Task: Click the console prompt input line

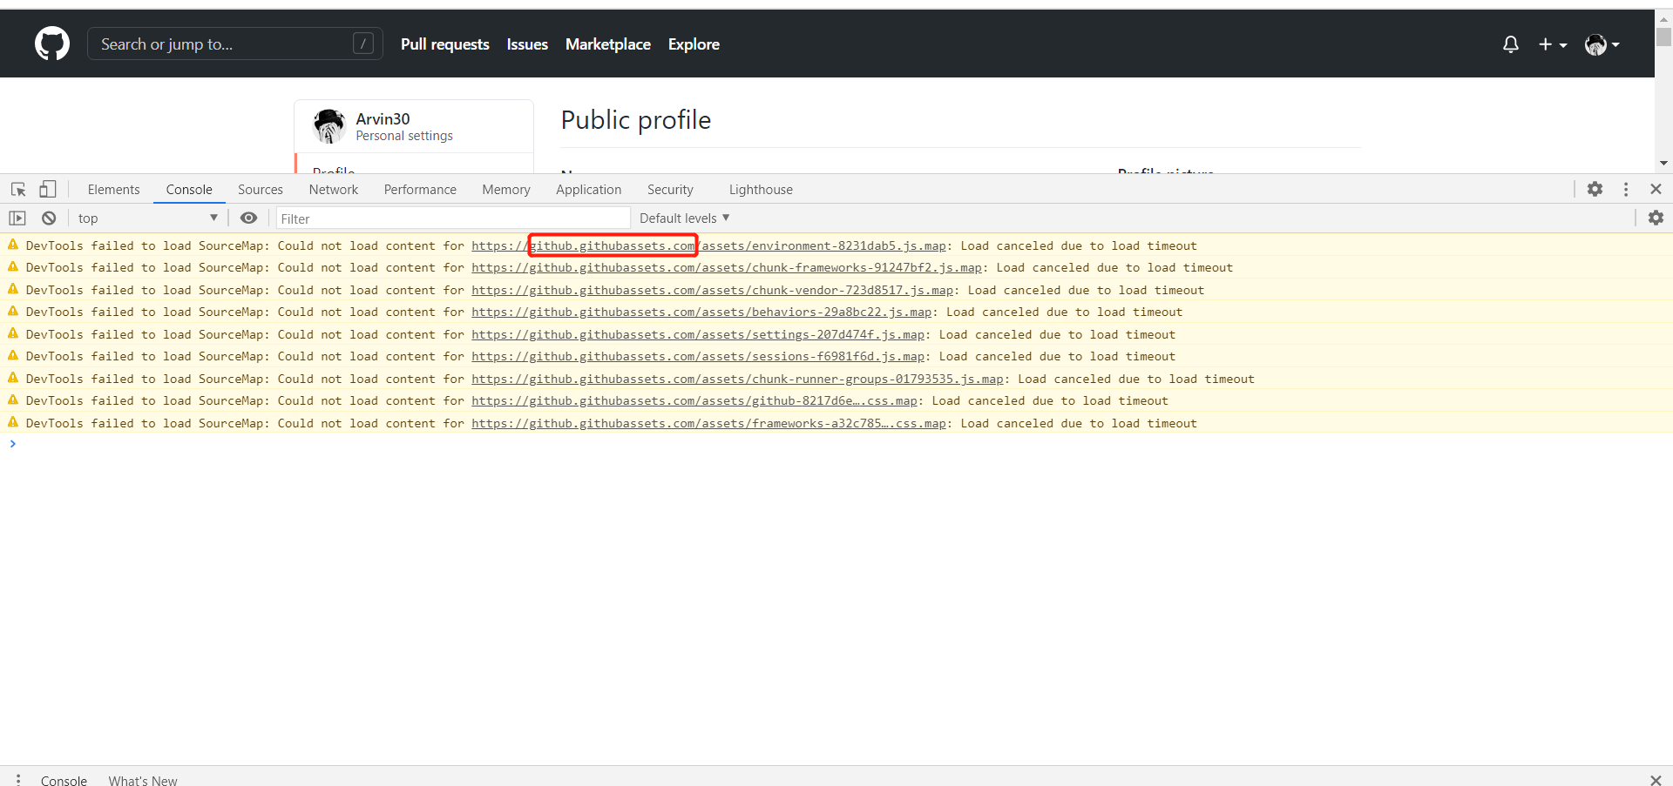Action: 836,444
